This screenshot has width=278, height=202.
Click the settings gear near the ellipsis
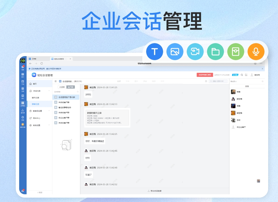click(255, 63)
